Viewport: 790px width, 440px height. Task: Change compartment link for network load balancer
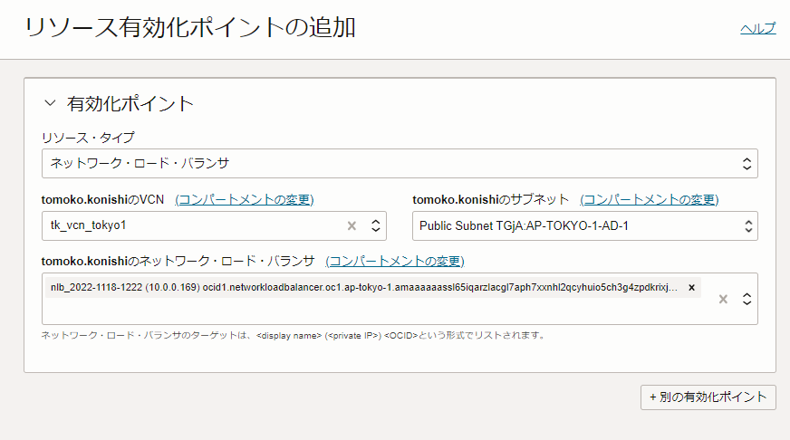395,261
